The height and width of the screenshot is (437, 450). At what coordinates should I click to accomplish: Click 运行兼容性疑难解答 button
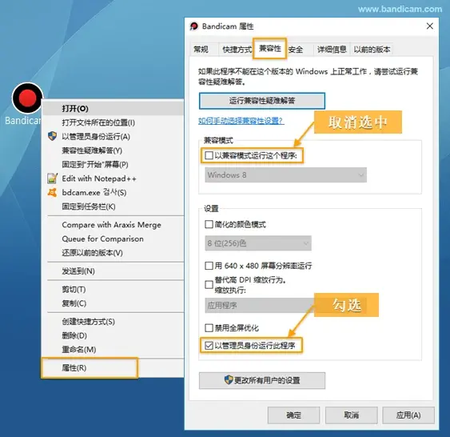click(262, 101)
